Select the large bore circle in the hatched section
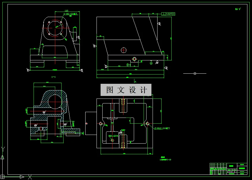The image size is (252, 180). click(x=55, y=102)
